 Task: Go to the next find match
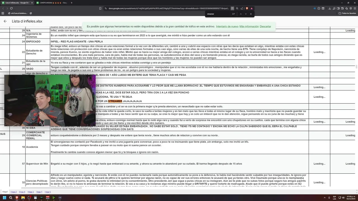(x=246, y=14)
